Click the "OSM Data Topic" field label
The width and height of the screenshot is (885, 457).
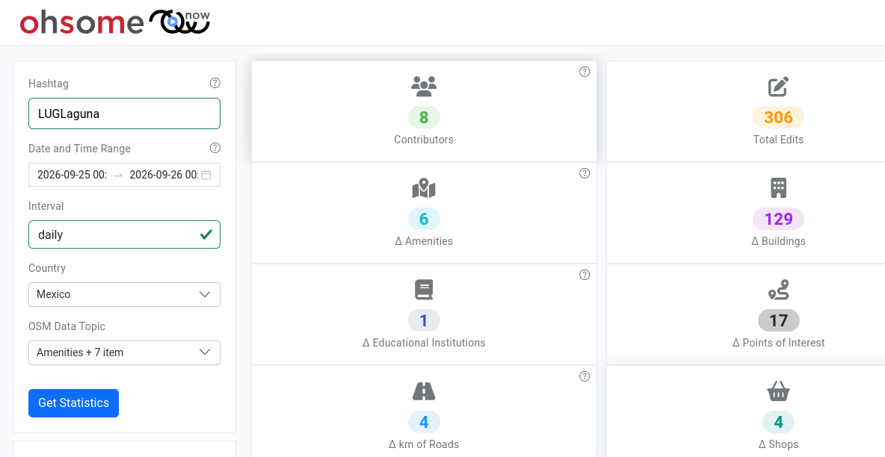click(x=67, y=326)
